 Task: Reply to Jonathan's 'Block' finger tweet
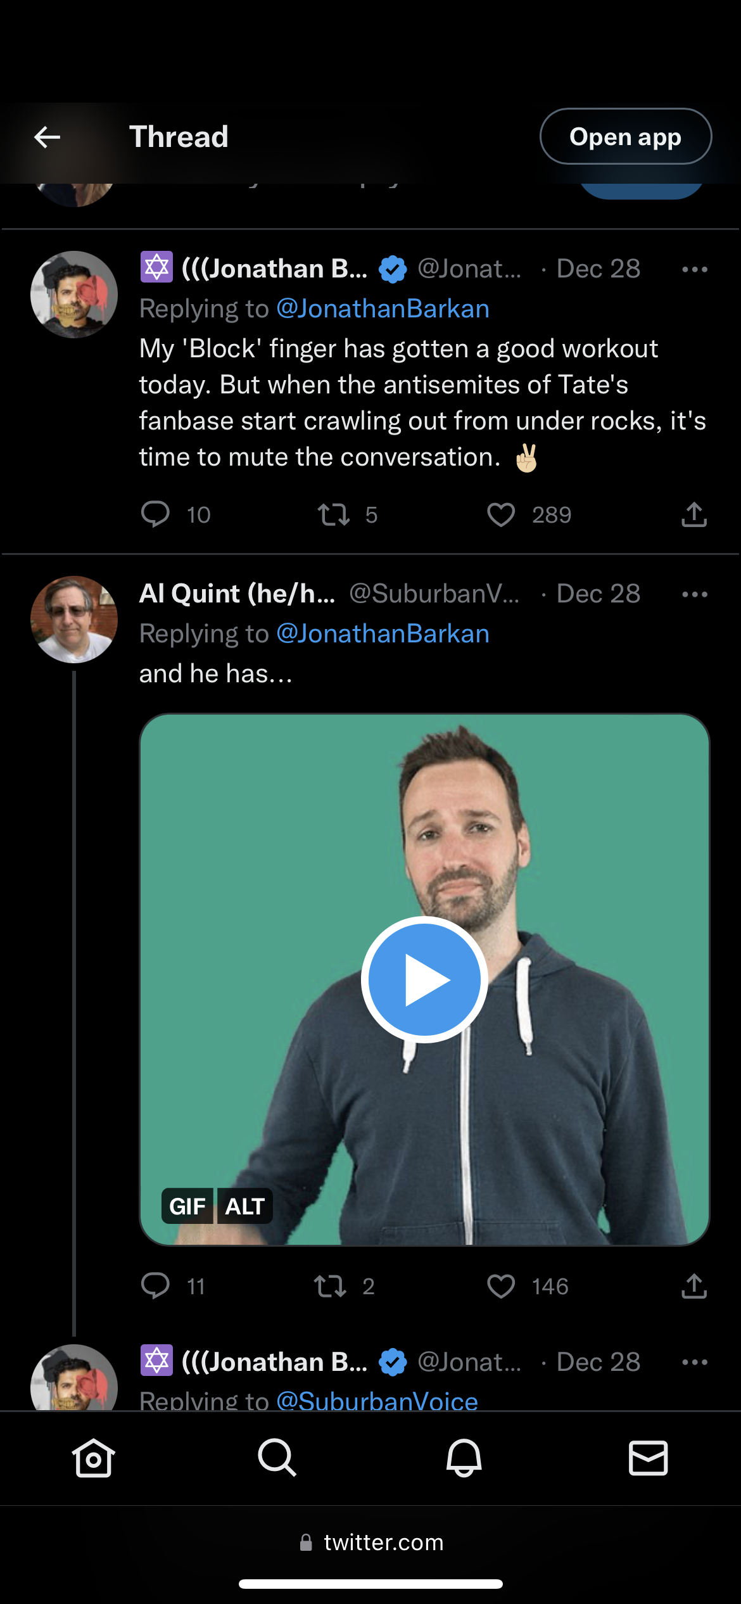click(155, 514)
